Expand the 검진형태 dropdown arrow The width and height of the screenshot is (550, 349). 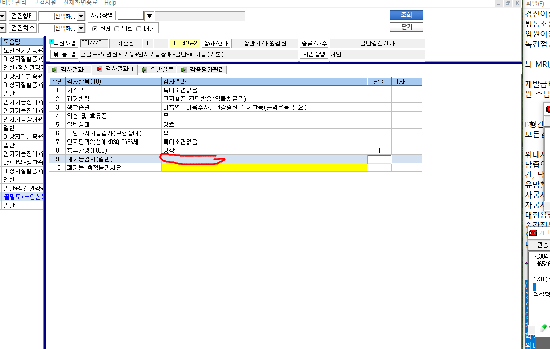point(81,16)
